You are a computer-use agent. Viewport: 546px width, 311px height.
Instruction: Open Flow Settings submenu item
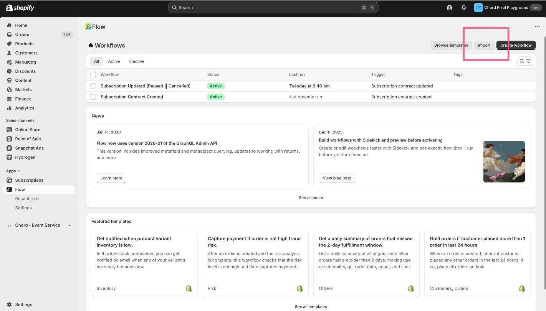coord(23,208)
